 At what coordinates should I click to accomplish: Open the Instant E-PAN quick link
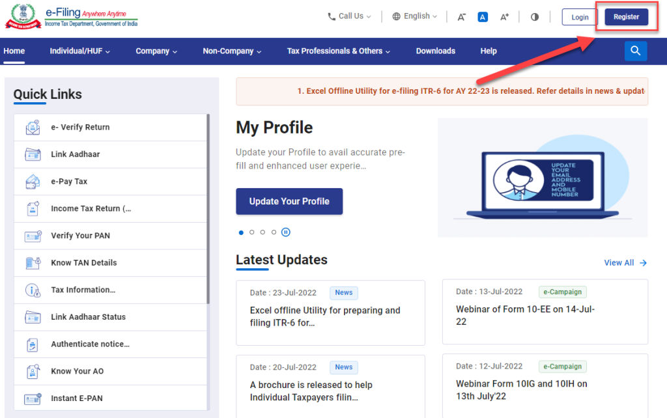(110, 398)
